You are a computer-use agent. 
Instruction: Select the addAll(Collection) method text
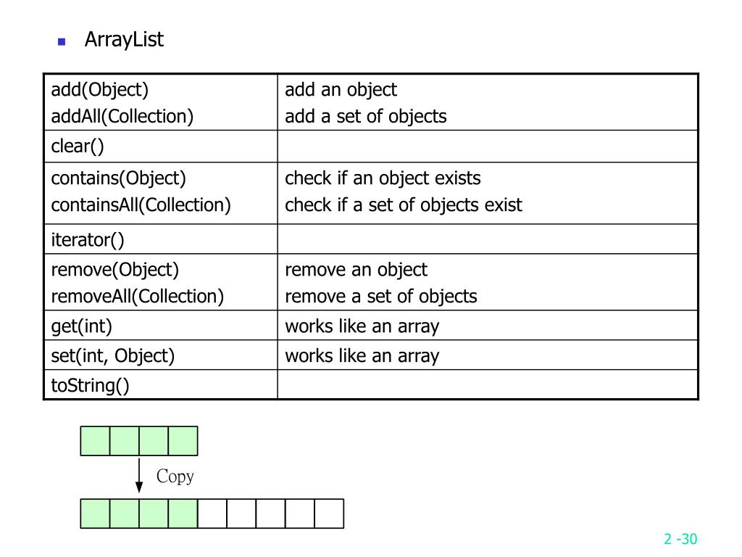pos(122,117)
